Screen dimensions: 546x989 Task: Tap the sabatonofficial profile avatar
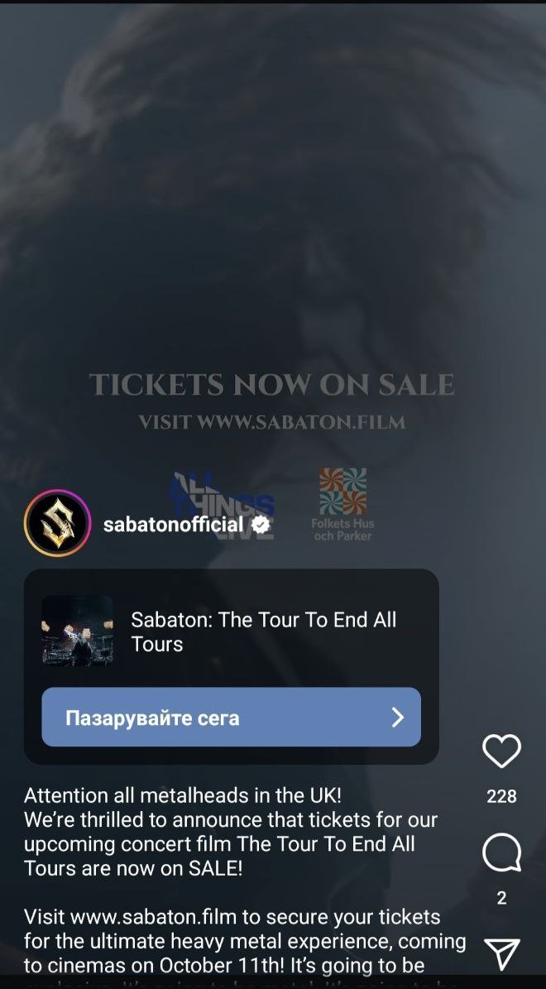[x=57, y=522]
